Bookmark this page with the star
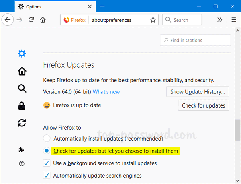 153,20
